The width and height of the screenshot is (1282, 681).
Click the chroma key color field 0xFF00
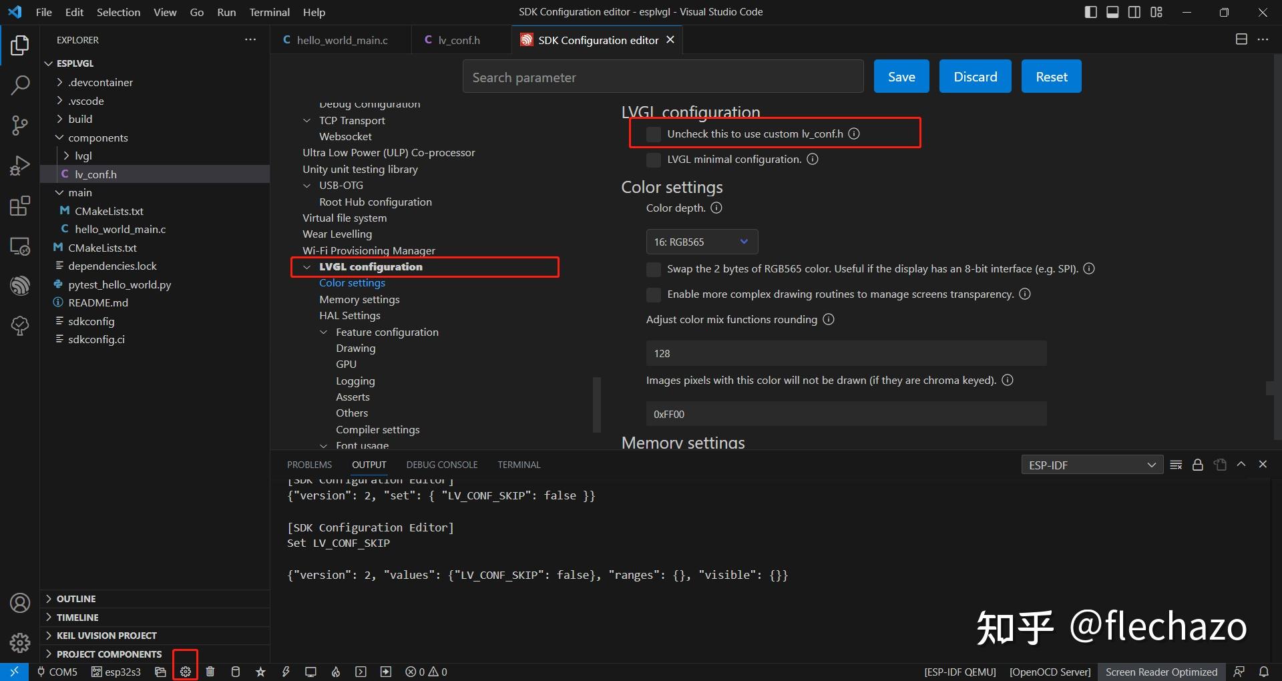(x=846, y=414)
